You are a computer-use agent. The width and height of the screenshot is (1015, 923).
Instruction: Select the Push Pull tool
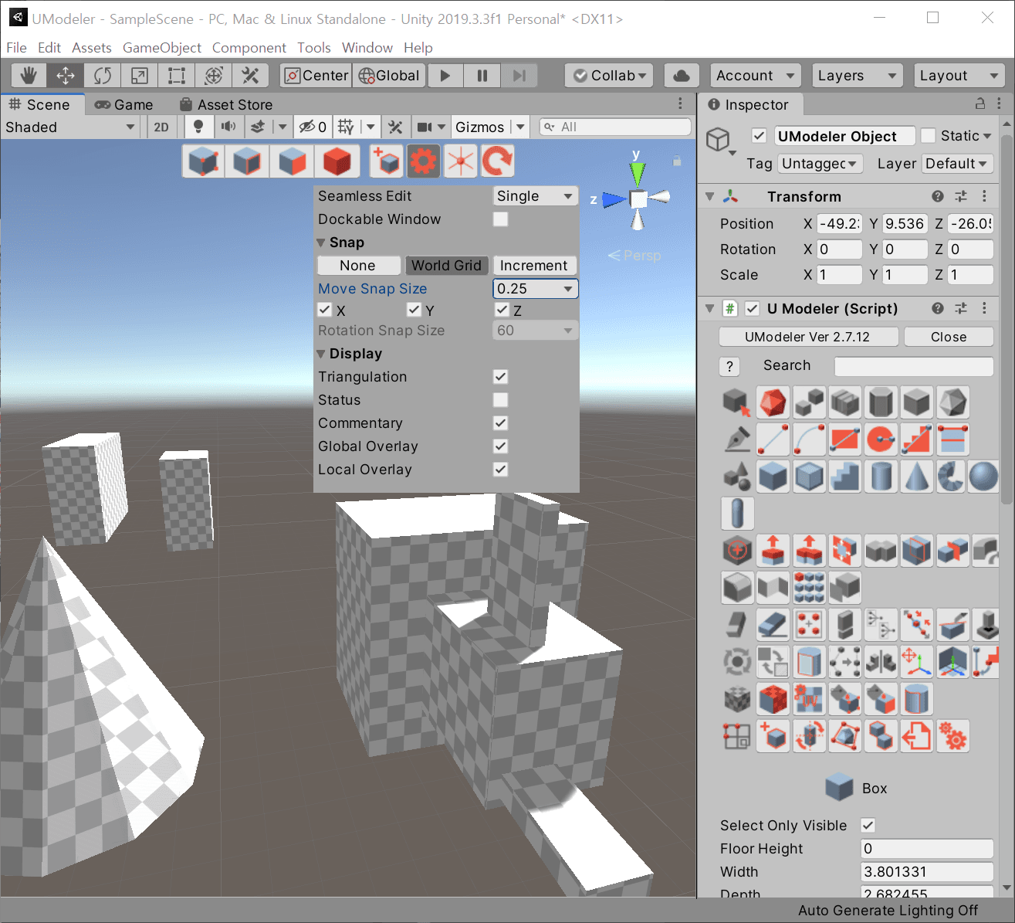pos(773,551)
